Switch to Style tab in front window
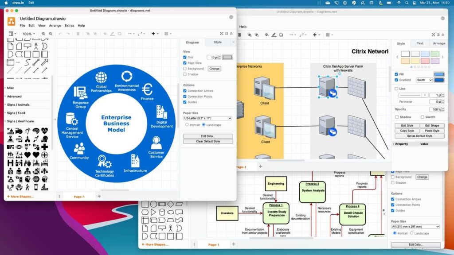This screenshot has height=255, width=454. click(218, 42)
